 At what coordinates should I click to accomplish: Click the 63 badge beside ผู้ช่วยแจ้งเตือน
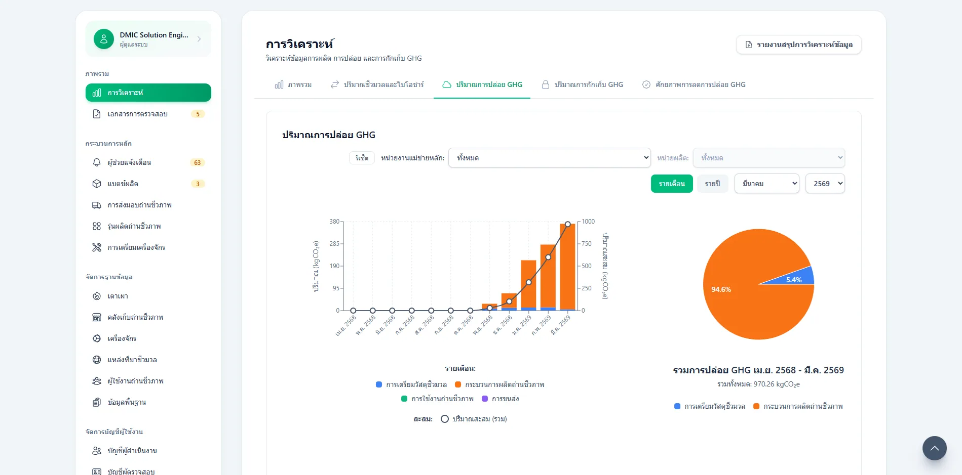(x=198, y=162)
